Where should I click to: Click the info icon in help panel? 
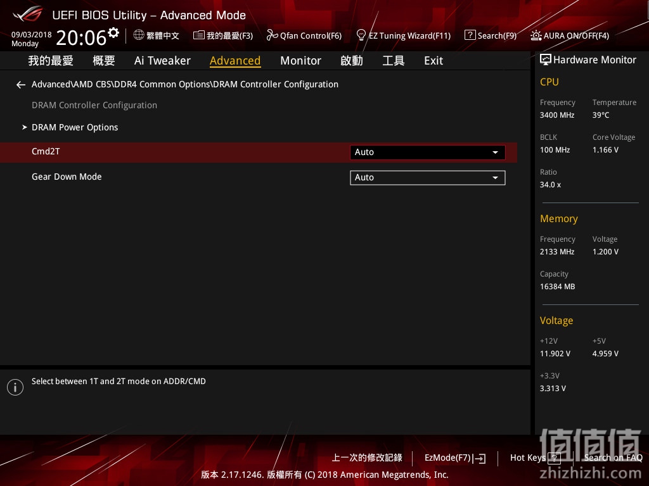point(15,387)
